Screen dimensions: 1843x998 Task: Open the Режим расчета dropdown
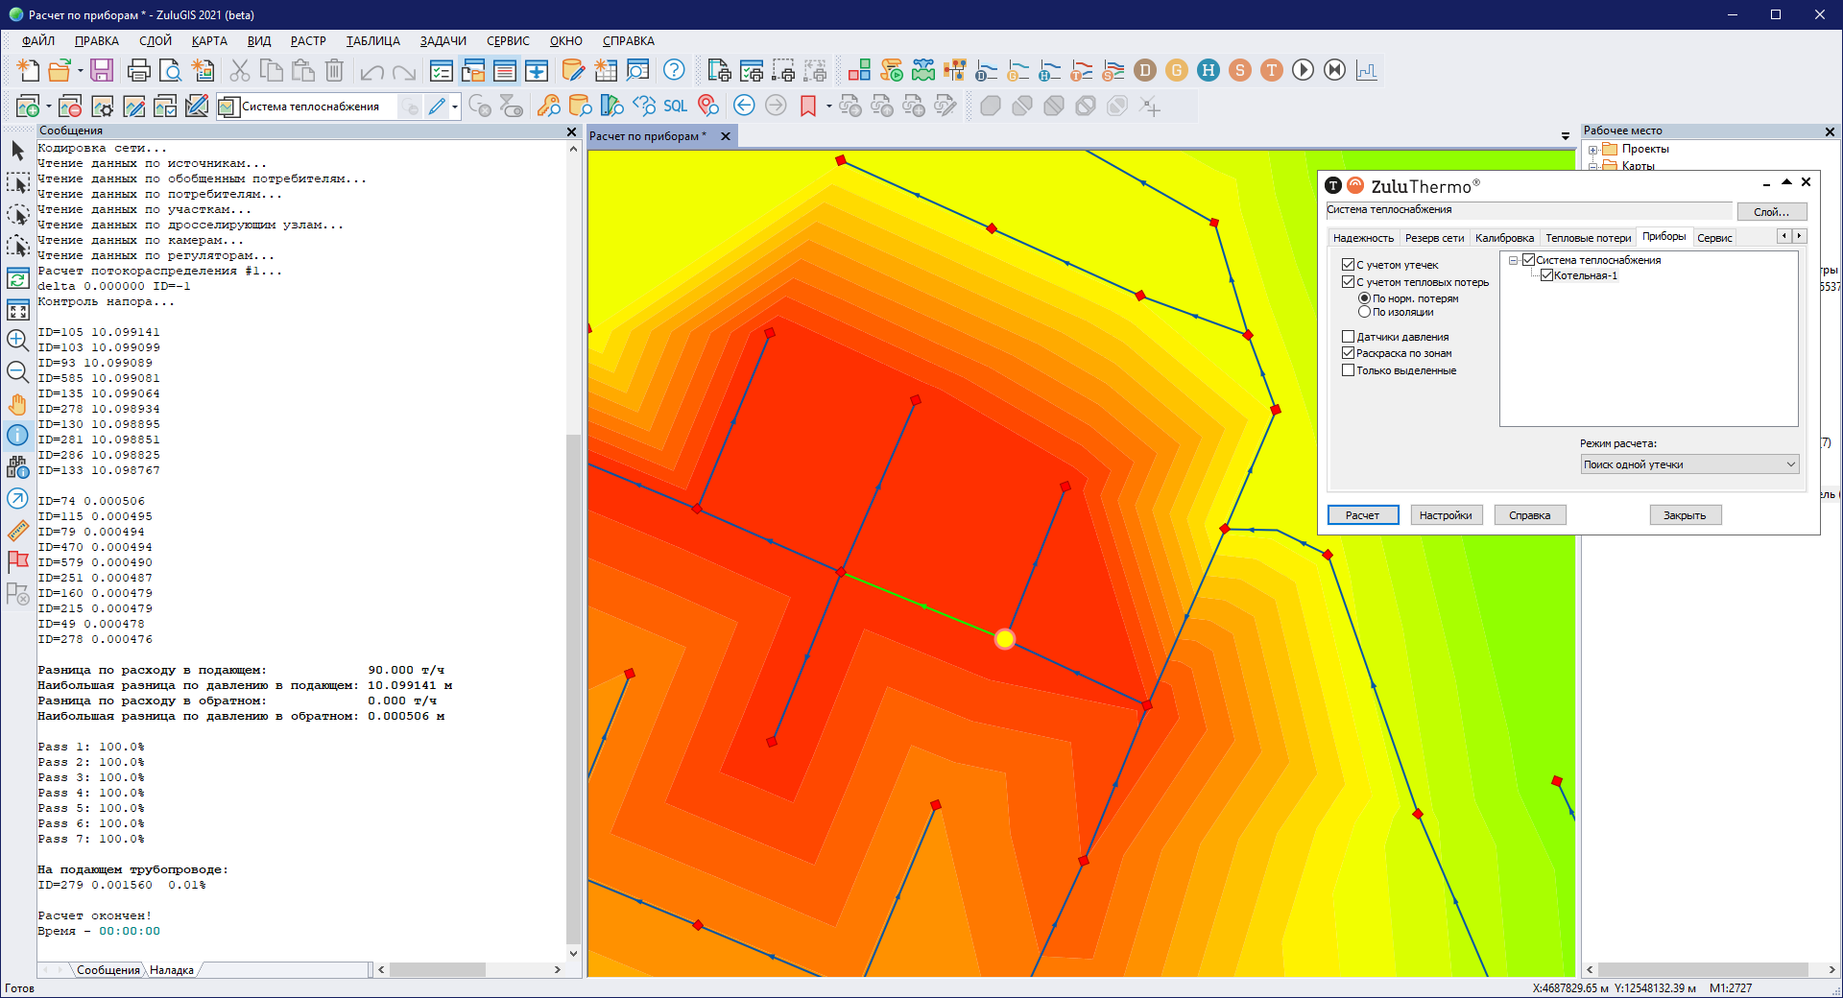click(1689, 464)
